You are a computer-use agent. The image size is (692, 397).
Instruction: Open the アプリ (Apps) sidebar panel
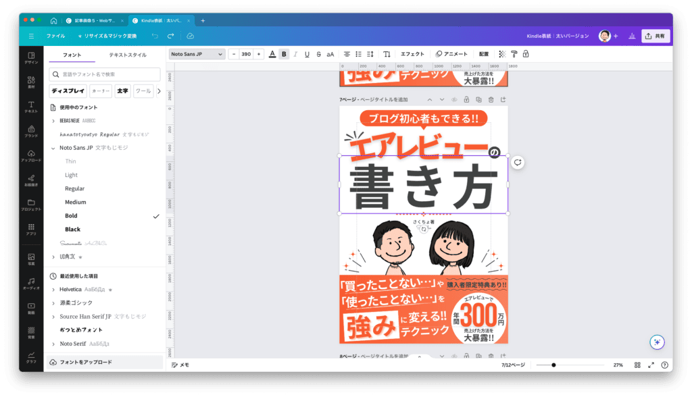pyautogui.click(x=31, y=230)
